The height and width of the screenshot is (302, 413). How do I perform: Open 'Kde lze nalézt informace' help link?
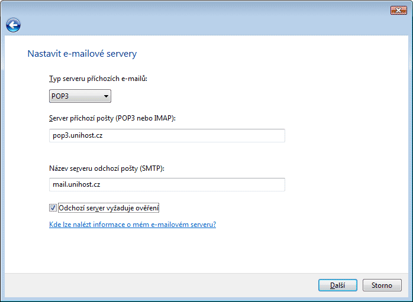pyautogui.click(x=133, y=225)
